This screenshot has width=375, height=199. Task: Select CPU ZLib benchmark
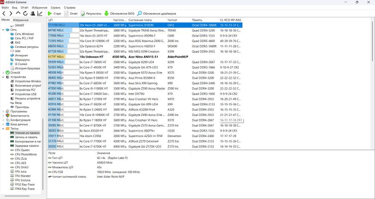[21, 158]
